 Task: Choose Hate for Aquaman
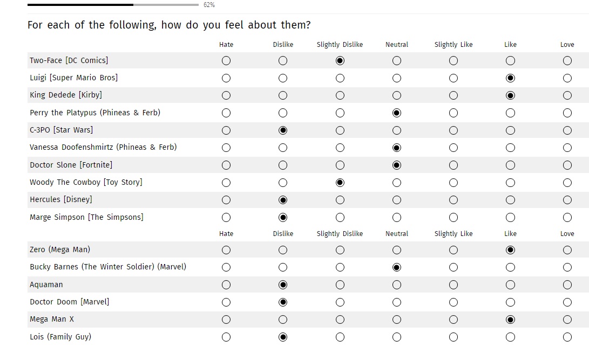pos(226,284)
